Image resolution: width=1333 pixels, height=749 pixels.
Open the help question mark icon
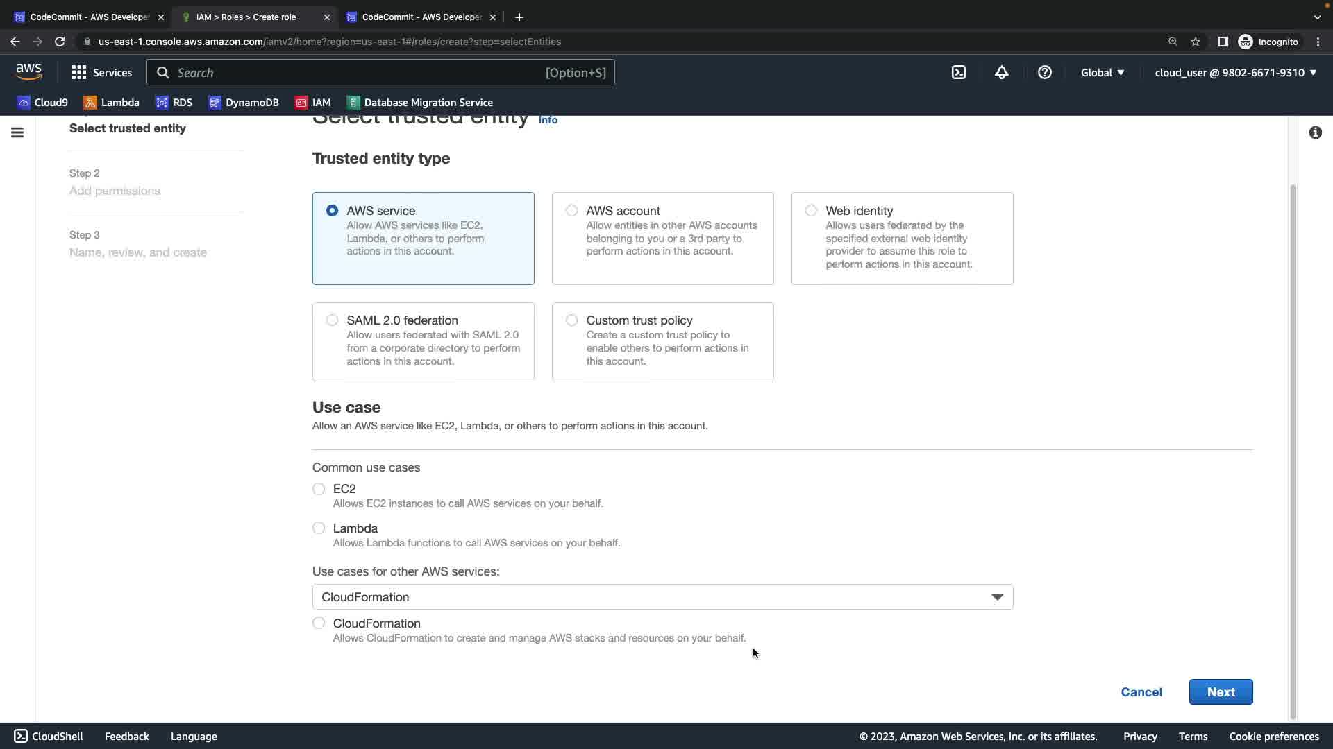[x=1044, y=72]
